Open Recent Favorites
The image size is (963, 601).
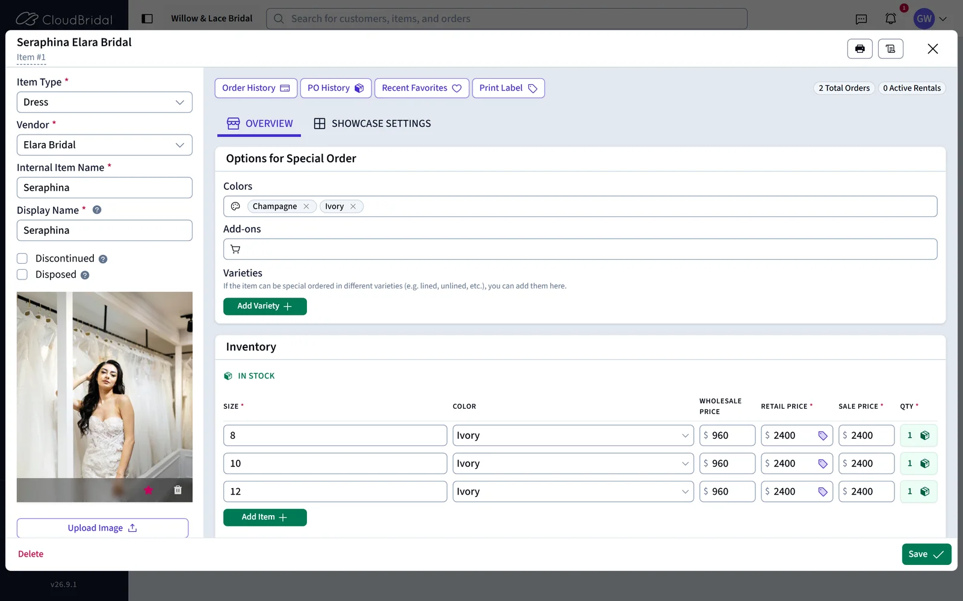(421, 88)
